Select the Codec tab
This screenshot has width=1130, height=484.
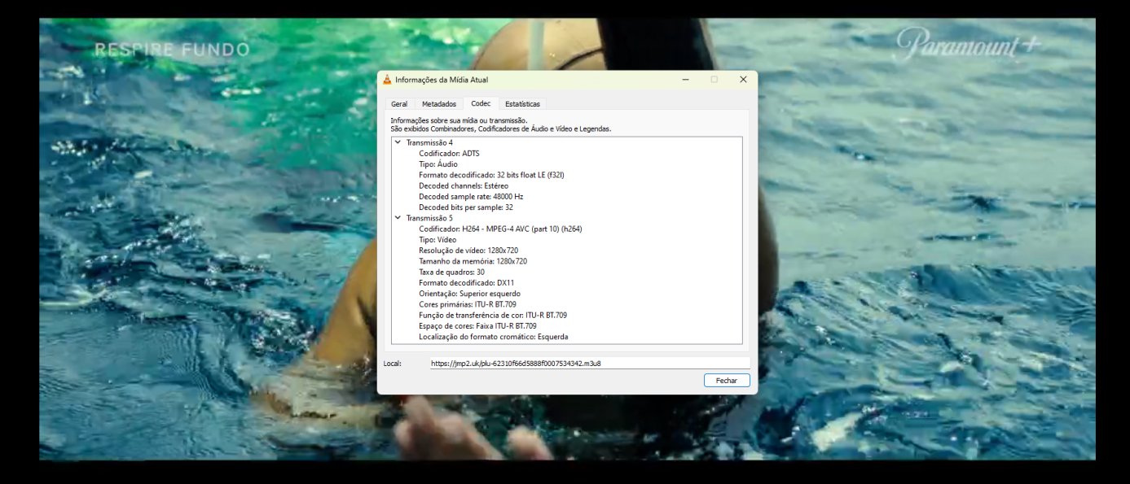pyautogui.click(x=481, y=103)
